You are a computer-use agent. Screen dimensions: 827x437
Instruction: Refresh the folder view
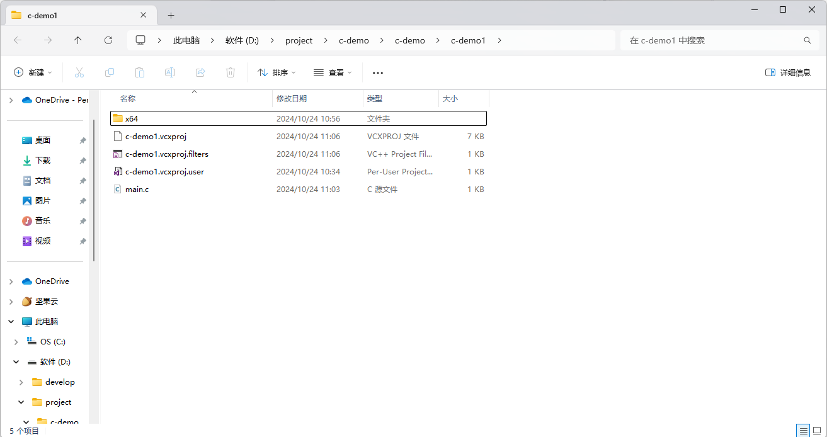(x=108, y=40)
